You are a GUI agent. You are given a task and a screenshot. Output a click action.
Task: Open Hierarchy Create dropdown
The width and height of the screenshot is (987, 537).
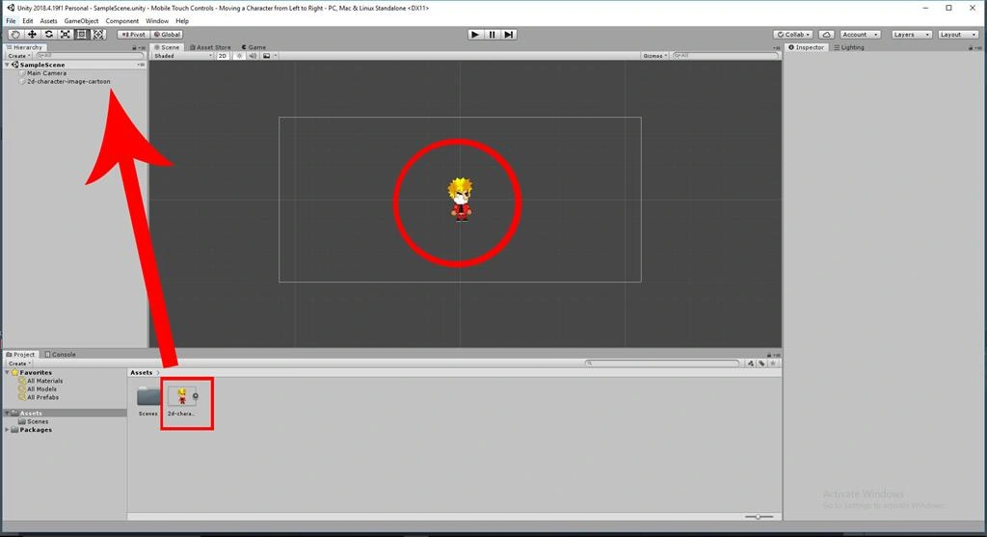[19, 56]
